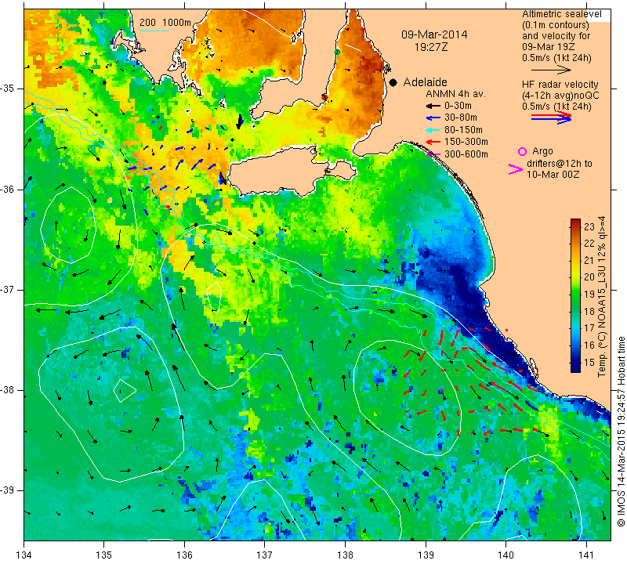Click the latitude axis label -35

pyautogui.click(x=8, y=89)
